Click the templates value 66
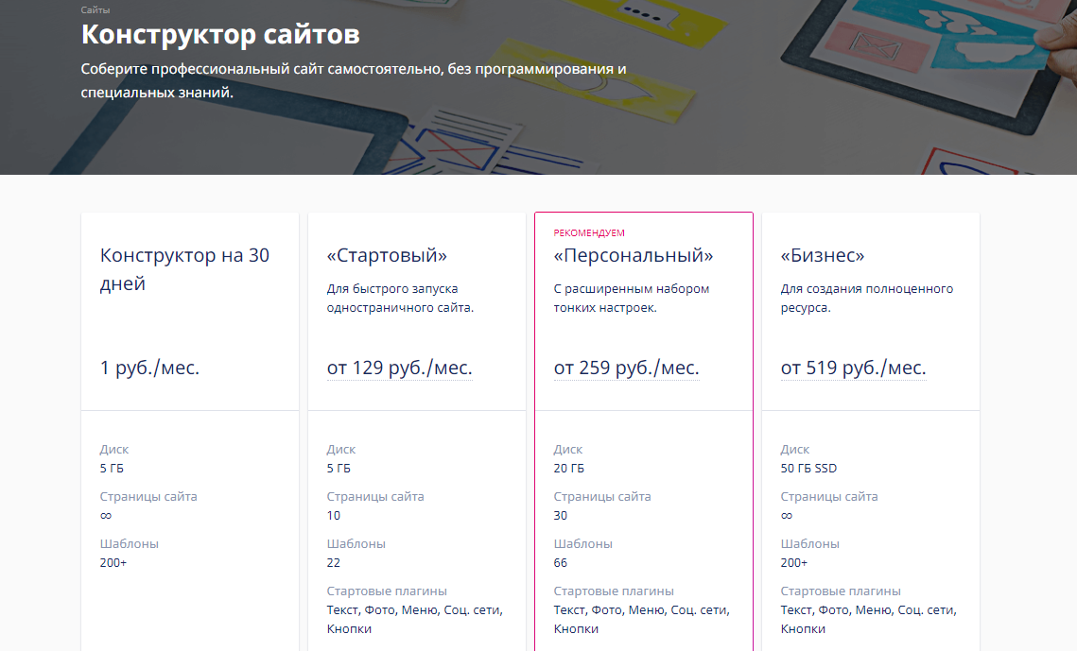The width and height of the screenshot is (1077, 651). (x=561, y=563)
